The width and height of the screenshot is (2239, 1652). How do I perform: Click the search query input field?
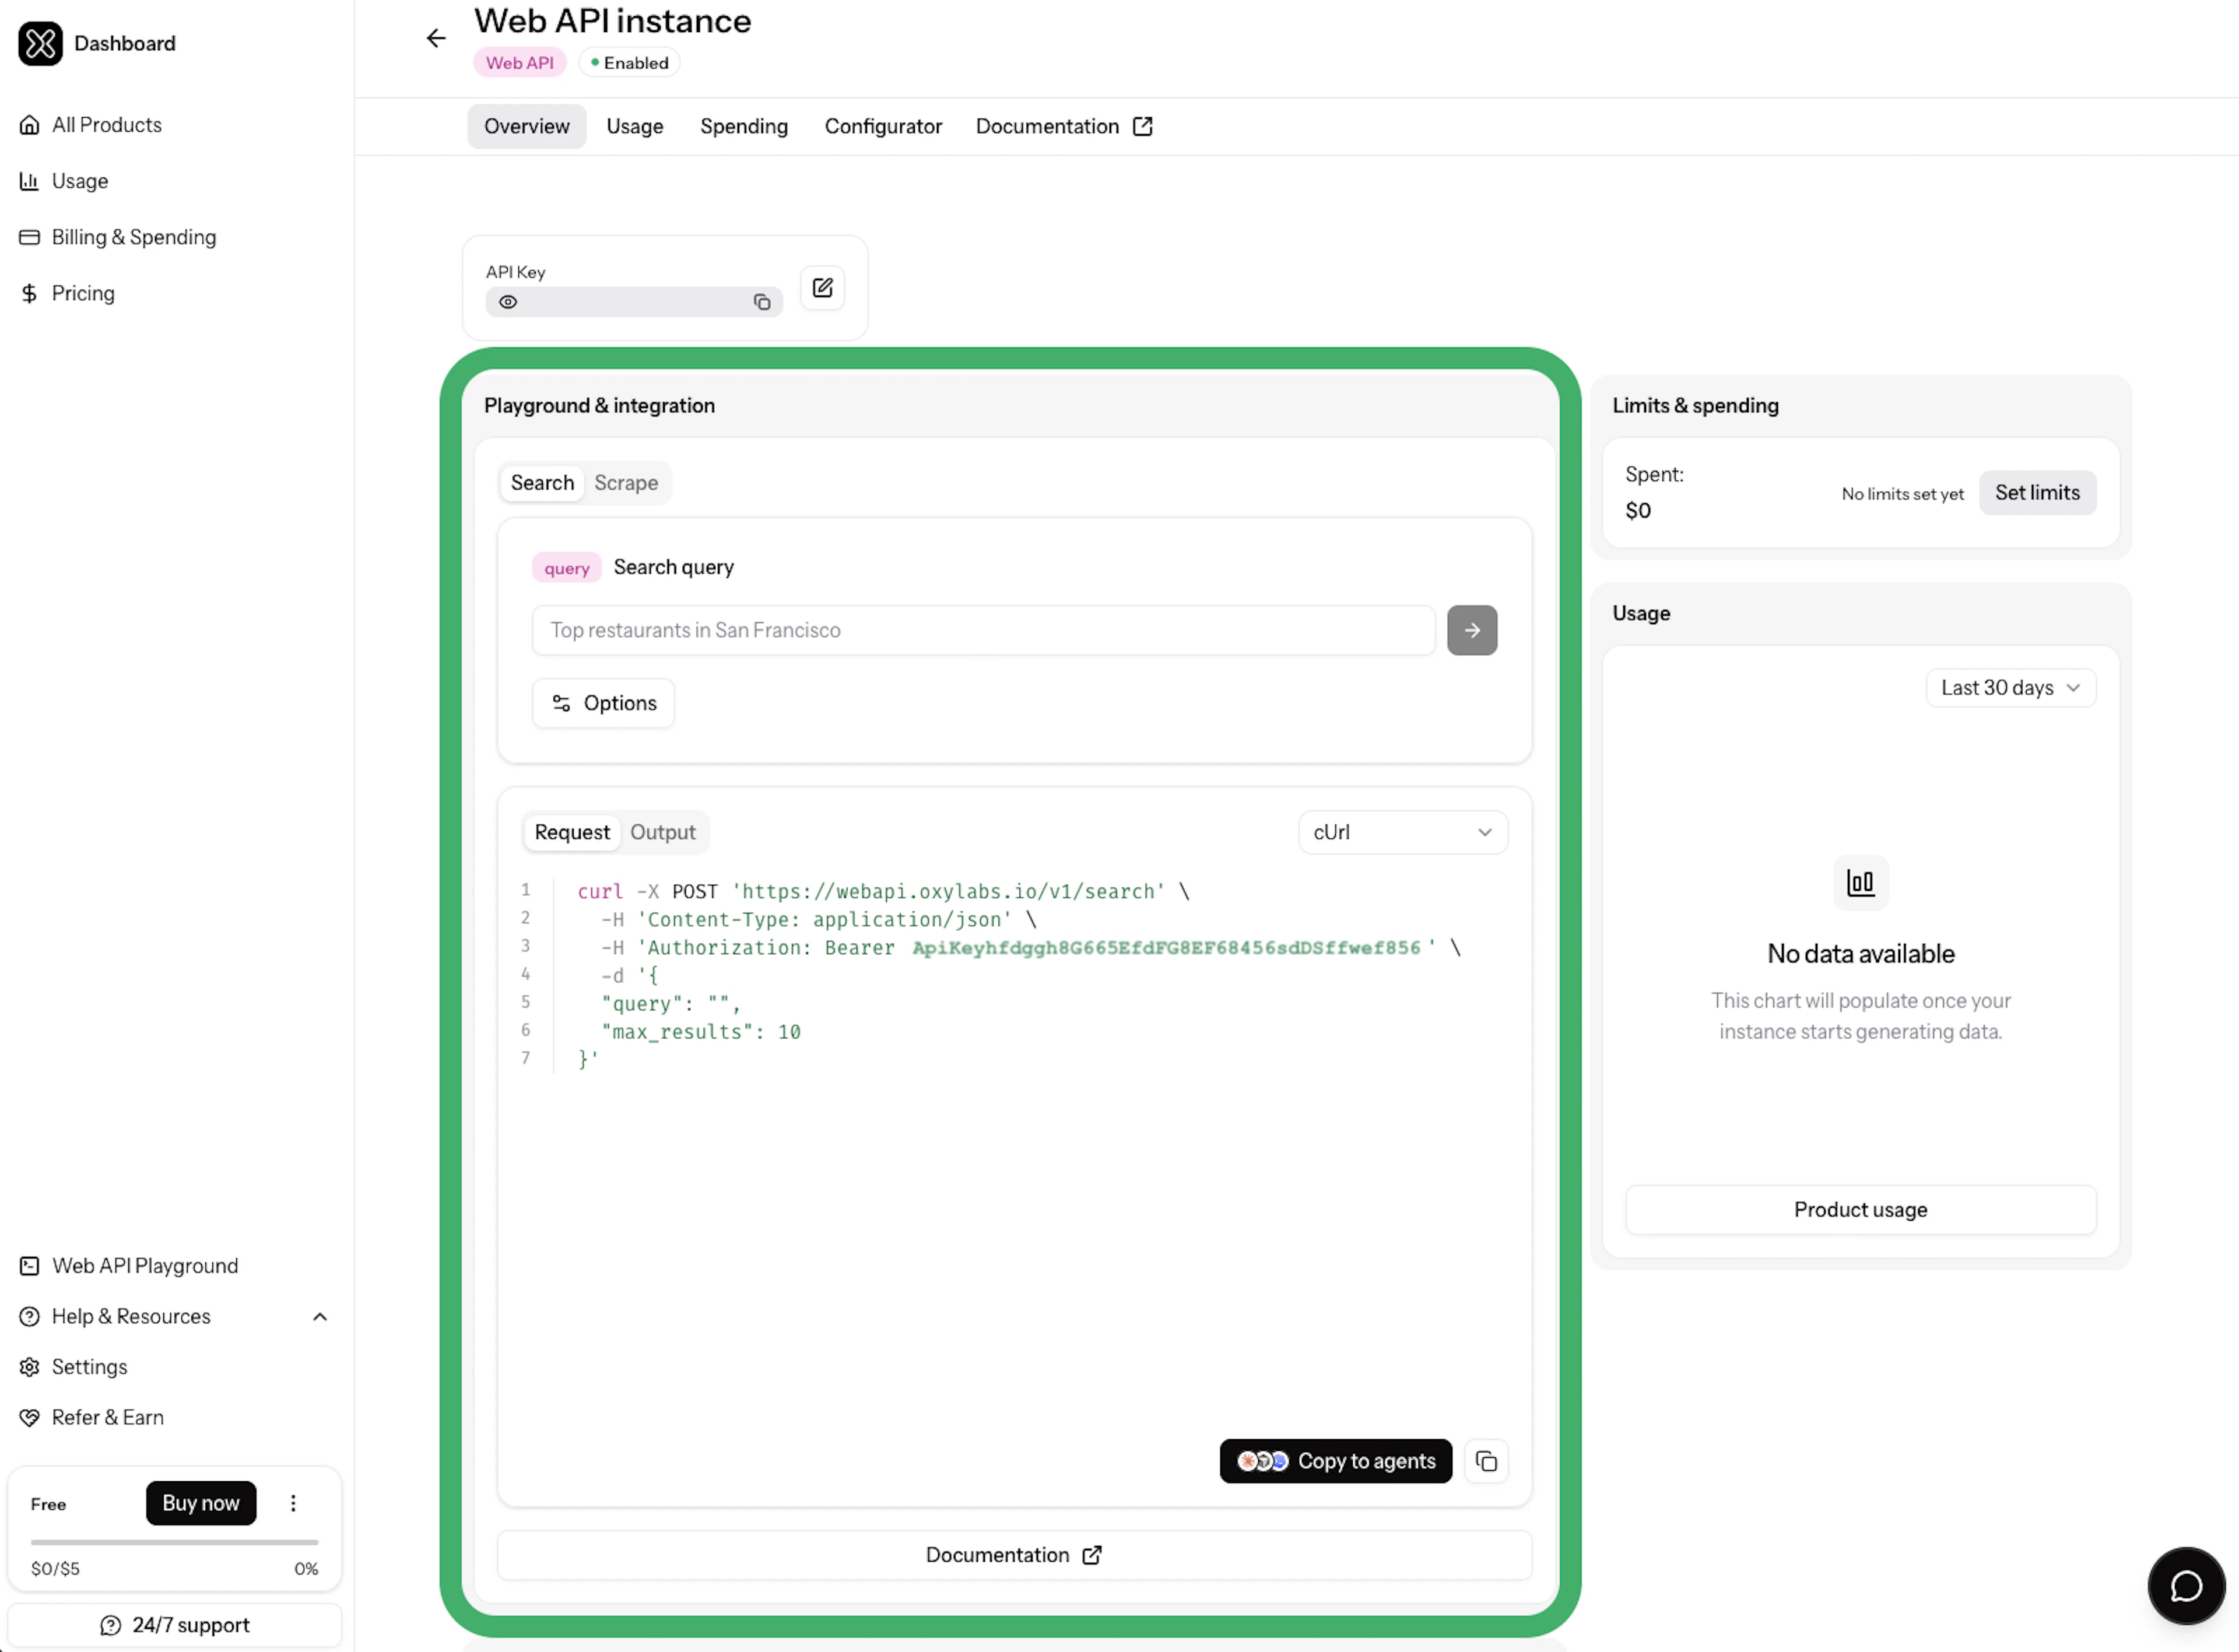coord(983,630)
